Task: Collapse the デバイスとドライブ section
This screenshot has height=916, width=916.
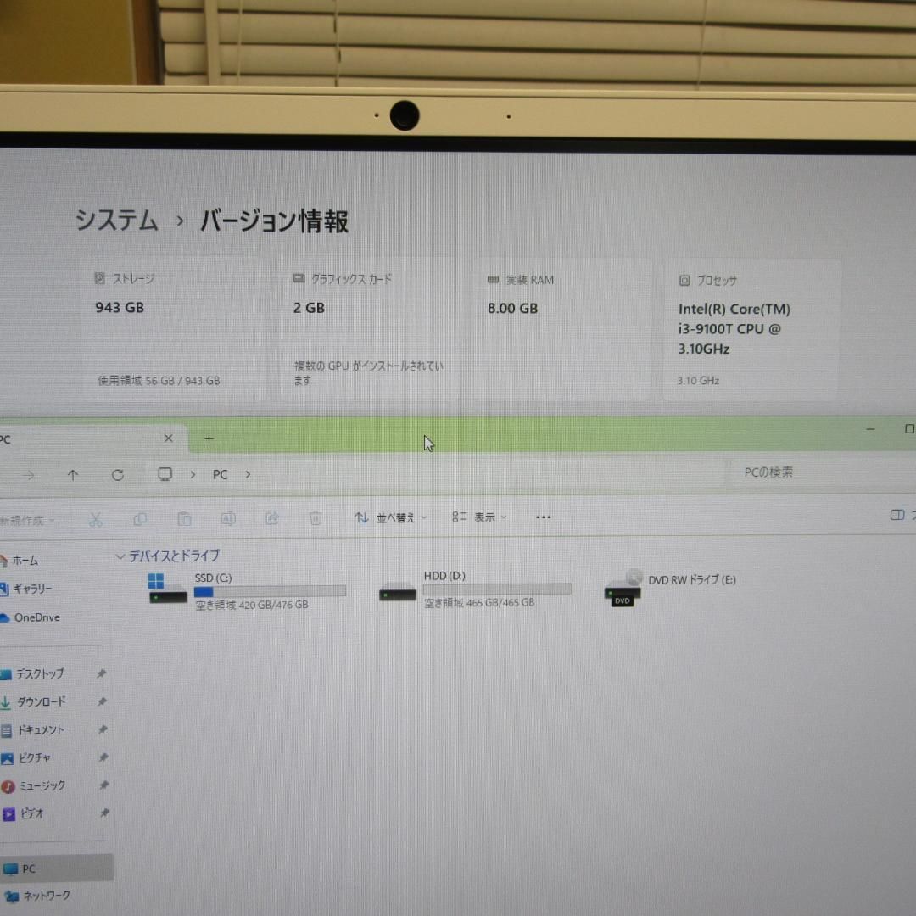Action: click(120, 556)
